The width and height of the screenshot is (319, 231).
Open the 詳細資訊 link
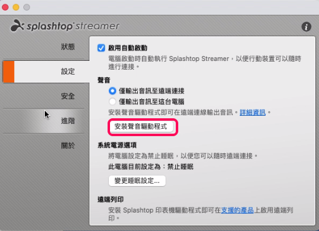point(253,112)
